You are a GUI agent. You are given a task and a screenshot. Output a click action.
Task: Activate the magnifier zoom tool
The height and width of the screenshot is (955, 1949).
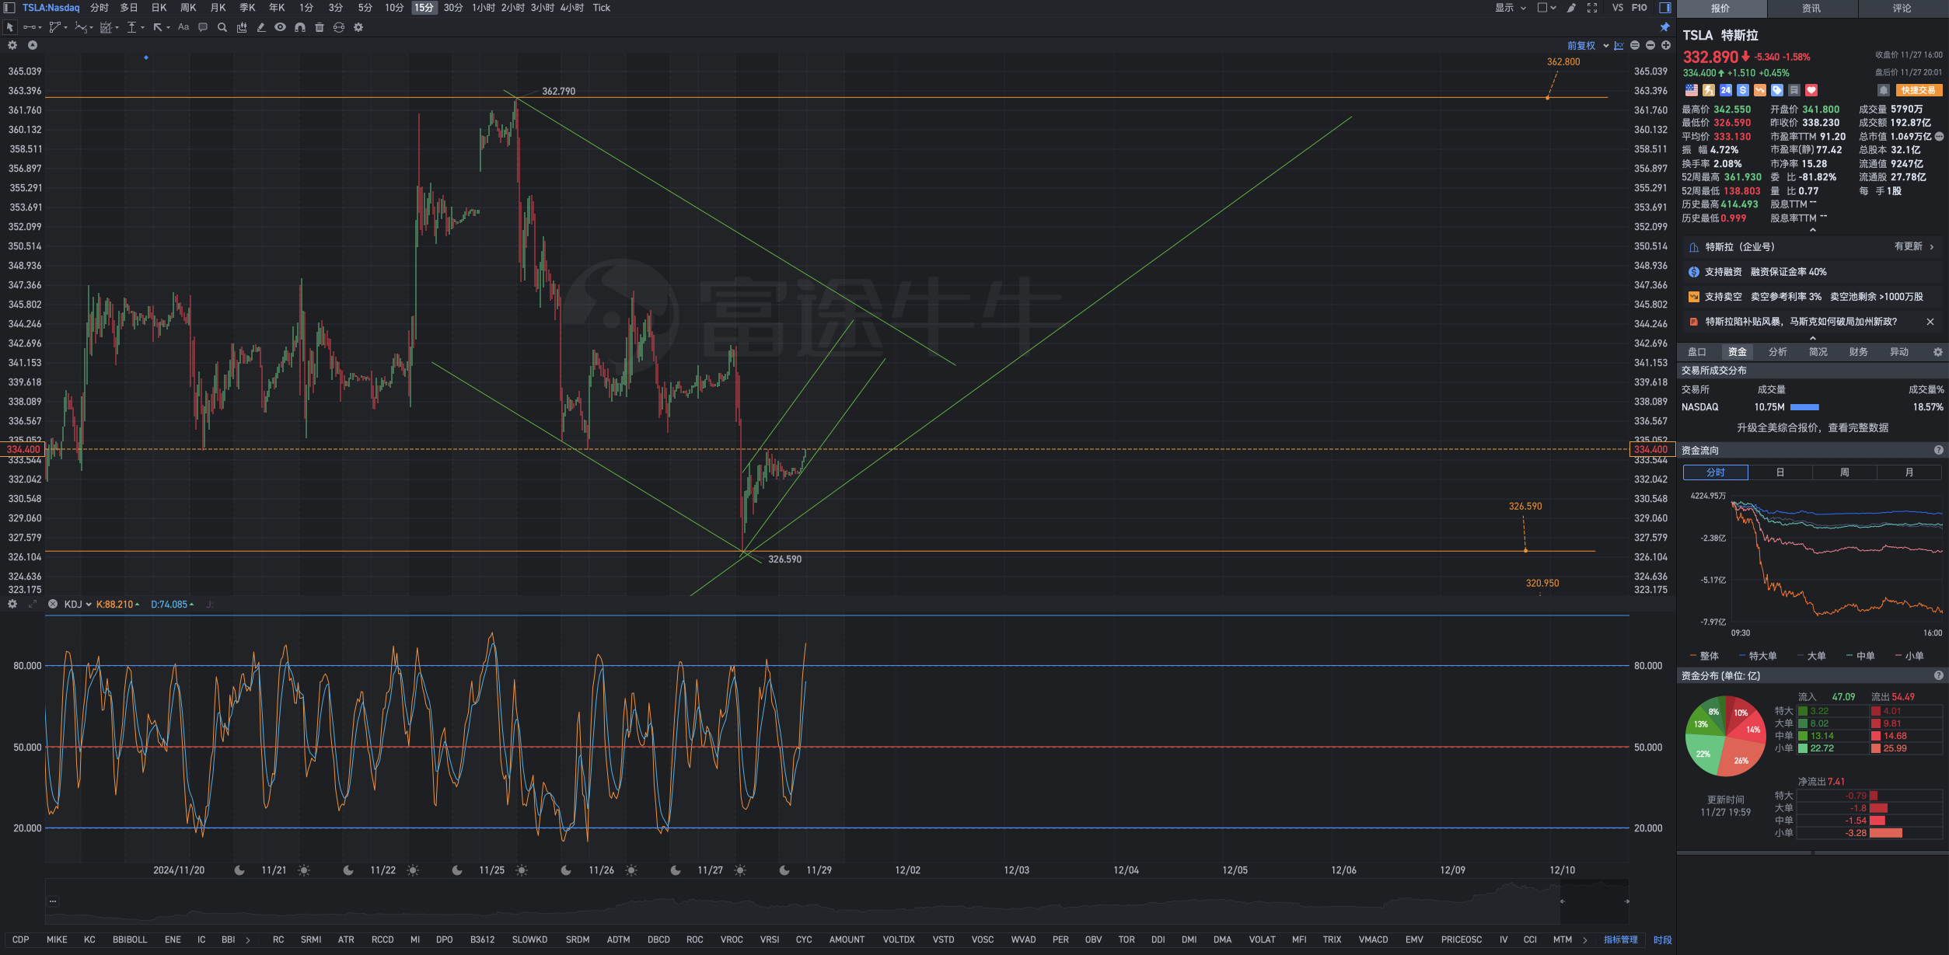[222, 27]
